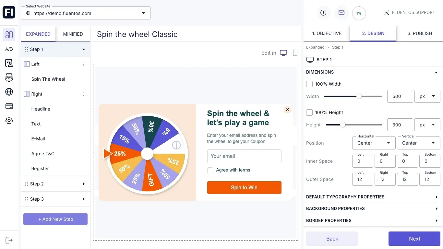Switch to mobile preview via phone icon
Image resolution: width=443 pixels, height=249 pixels.
point(295,53)
